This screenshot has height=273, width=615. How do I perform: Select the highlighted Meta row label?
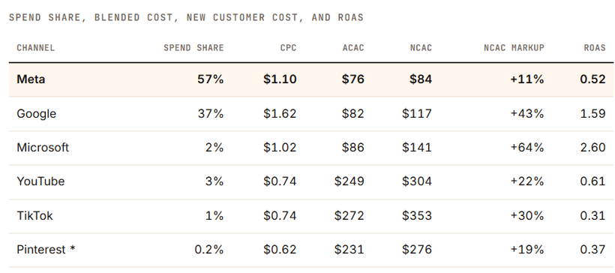tap(31, 79)
